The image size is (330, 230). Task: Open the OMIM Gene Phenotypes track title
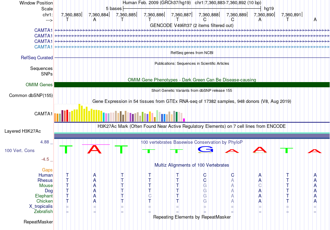(192, 80)
